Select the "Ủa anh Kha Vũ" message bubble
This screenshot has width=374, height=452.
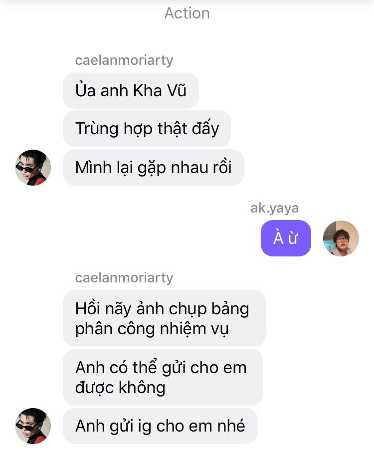click(131, 90)
